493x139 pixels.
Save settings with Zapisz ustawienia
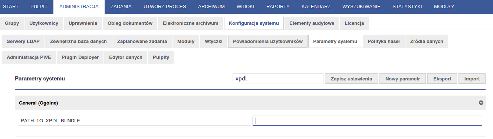351,79
